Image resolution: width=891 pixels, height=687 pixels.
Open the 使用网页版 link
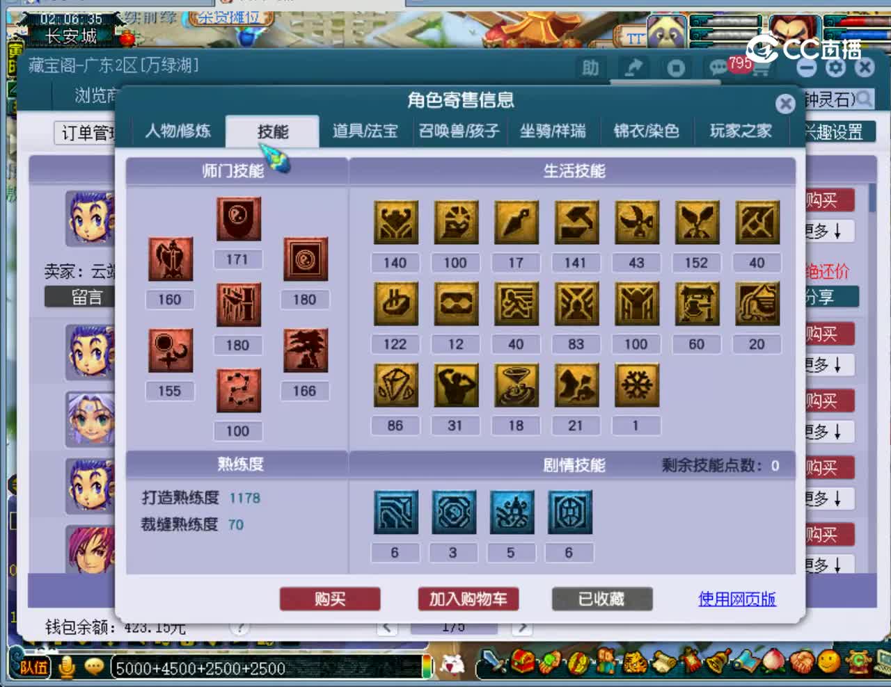click(737, 599)
